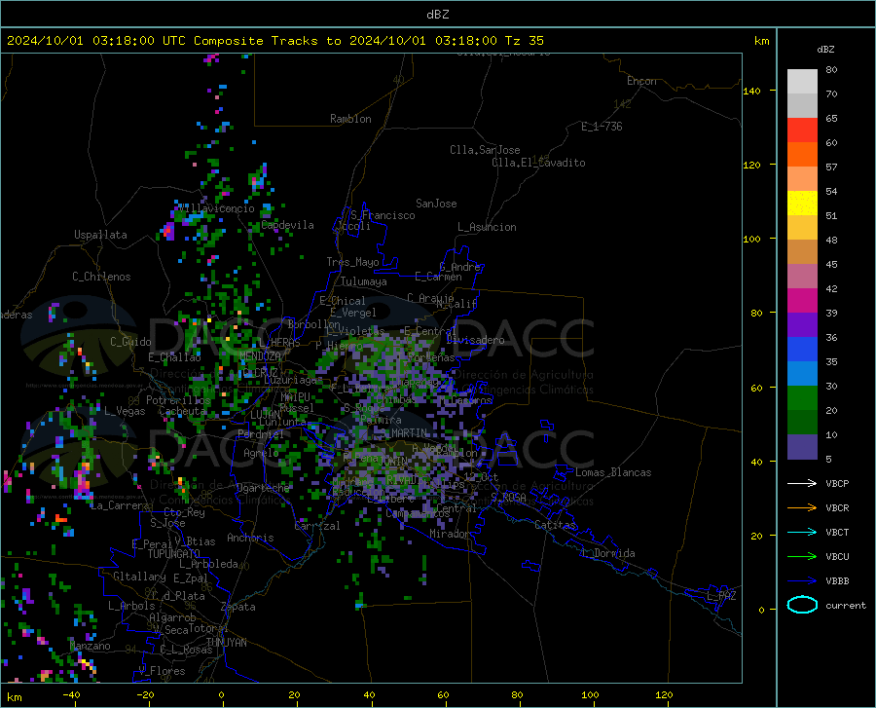Click the 'Manzano' label on map

(90, 646)
